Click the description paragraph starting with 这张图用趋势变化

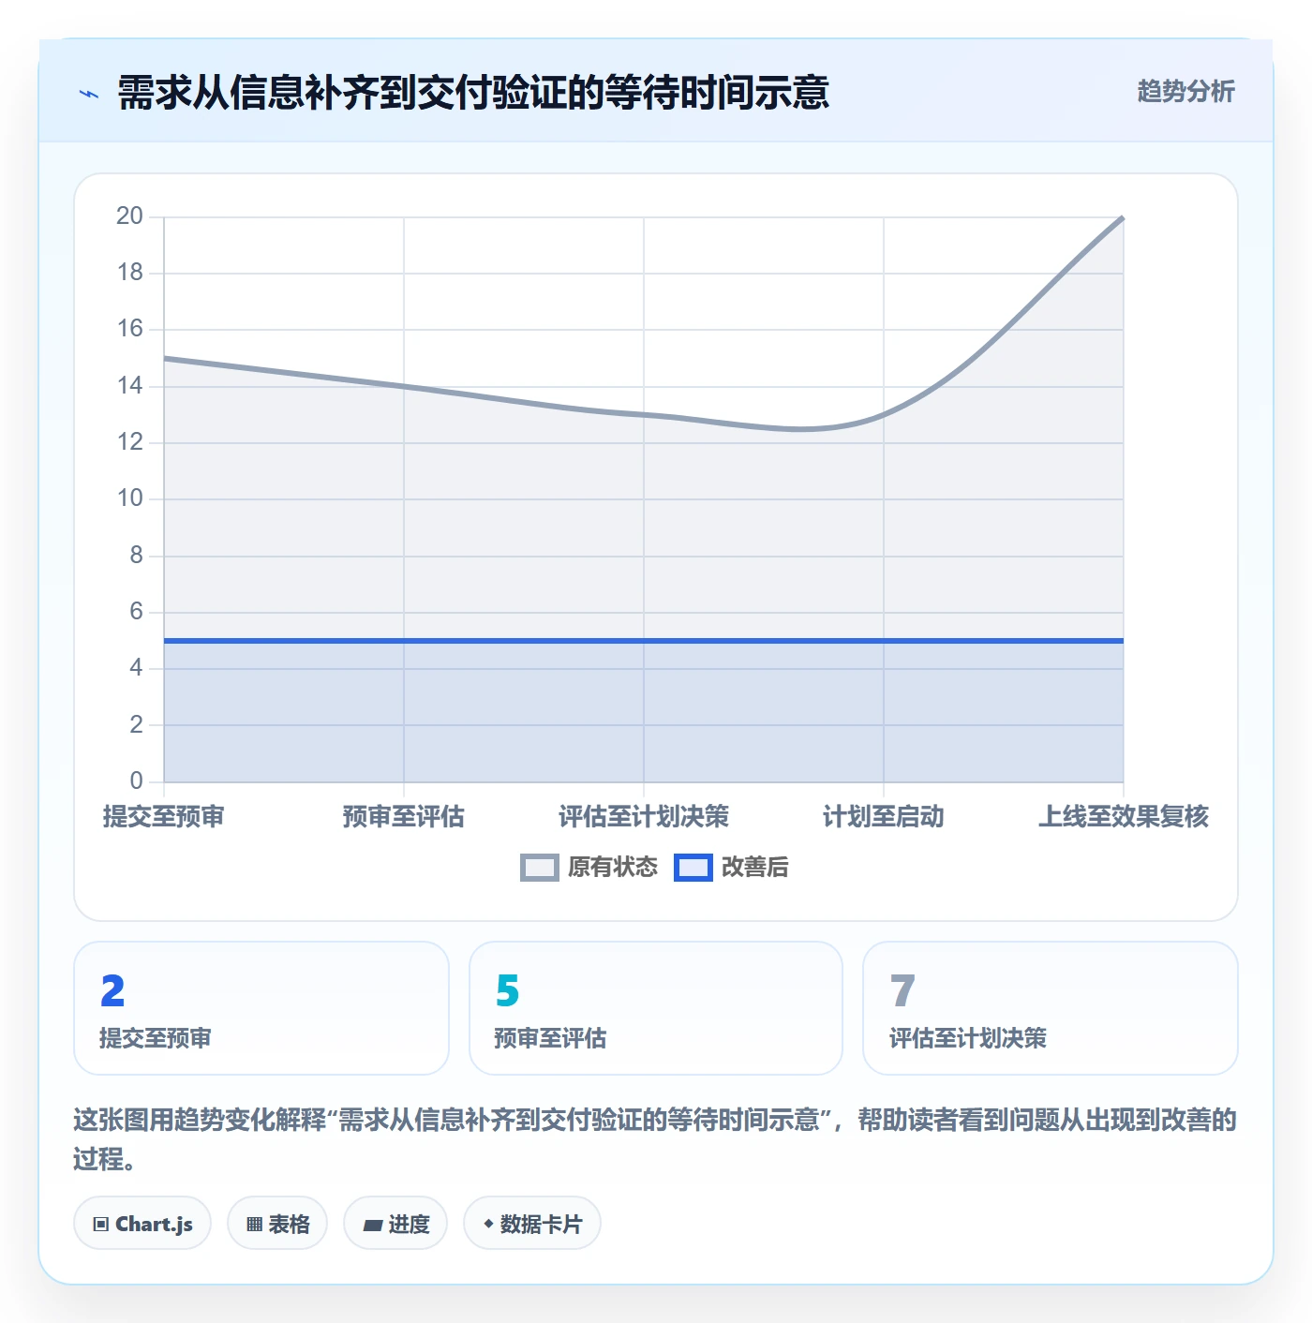pyautogui.click(x=655, y=1139)
